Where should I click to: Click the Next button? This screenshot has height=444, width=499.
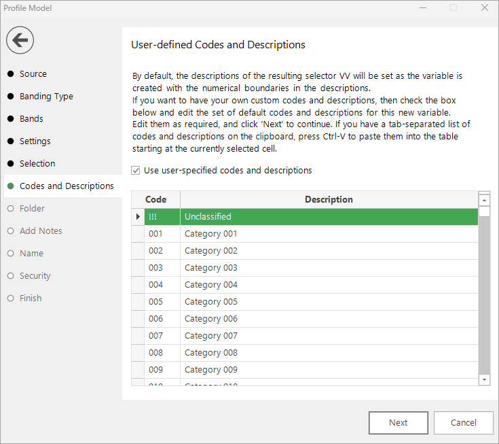(398, 423)
